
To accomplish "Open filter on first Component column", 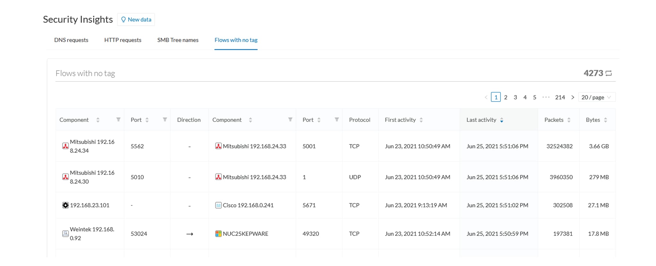I will [x=118, y=120].
